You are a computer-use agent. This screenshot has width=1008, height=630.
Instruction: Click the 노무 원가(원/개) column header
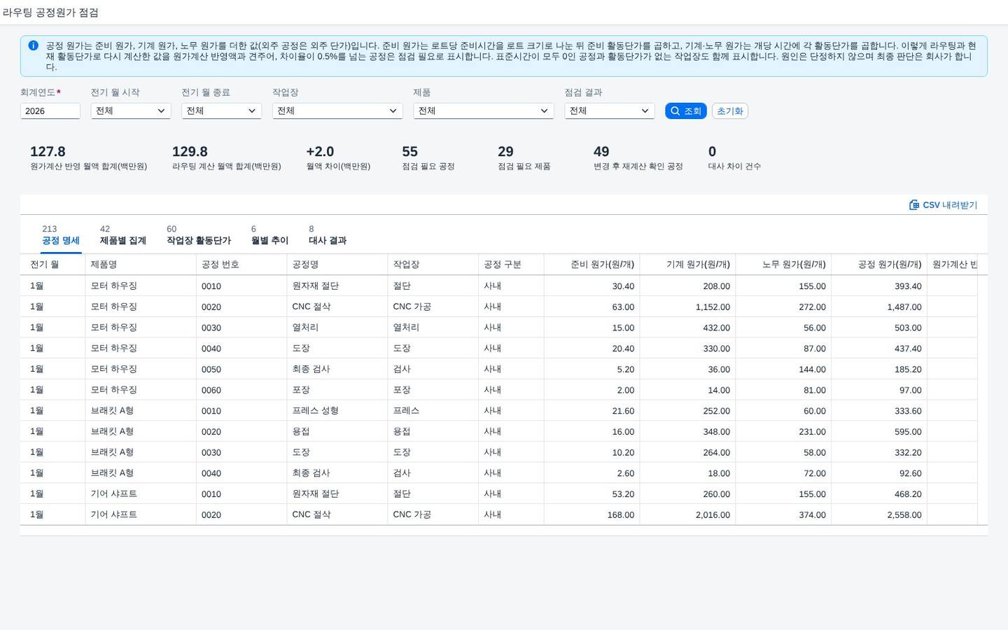pyautogui.click(x=783, y=265)
